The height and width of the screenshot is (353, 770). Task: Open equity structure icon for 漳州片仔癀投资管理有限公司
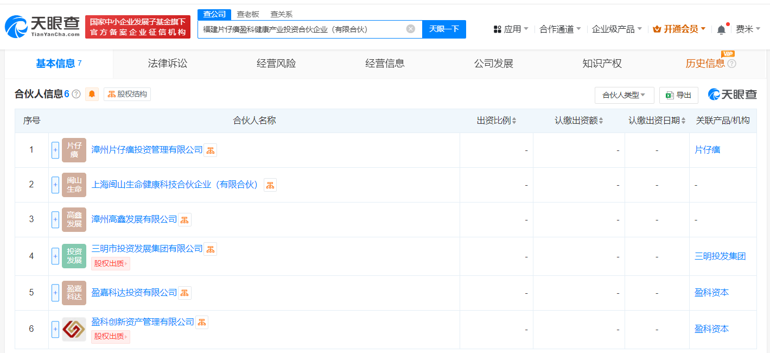click(x=211, y=150)
